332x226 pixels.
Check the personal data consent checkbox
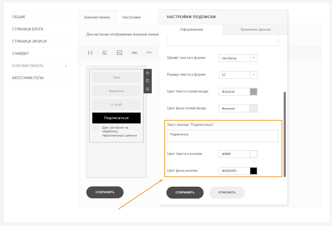click(94, 128)
